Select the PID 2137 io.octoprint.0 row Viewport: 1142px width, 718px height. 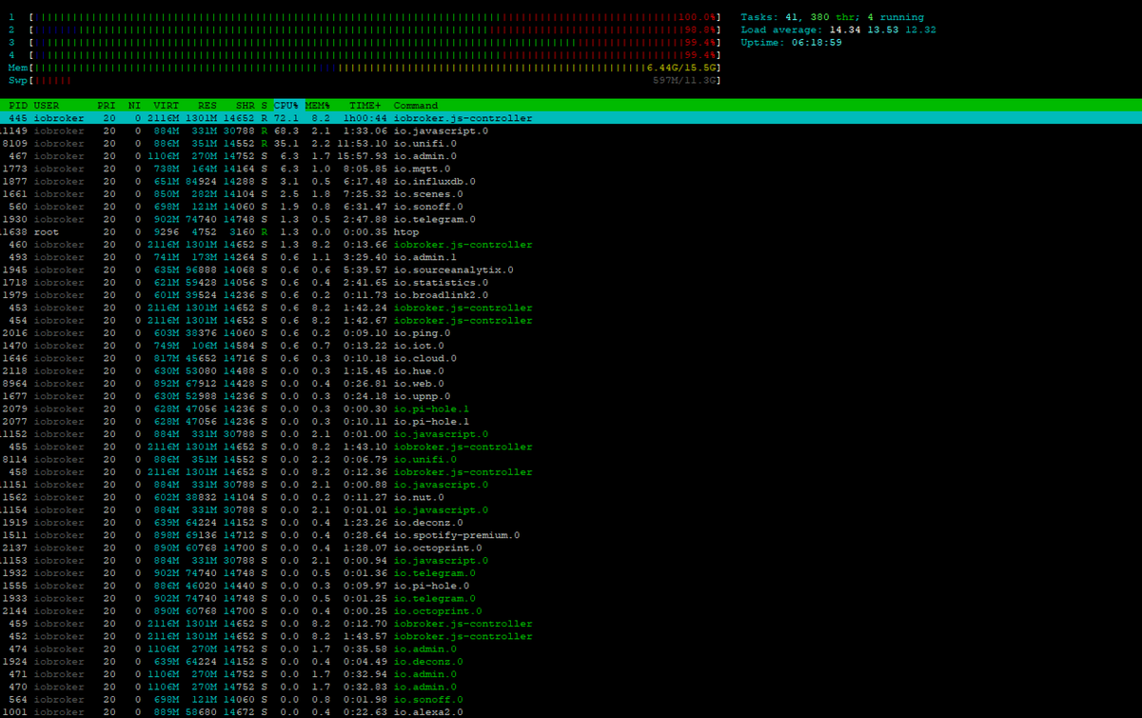571,548
